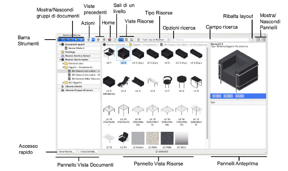Expand the Elementi base folder

click(x=63, y=64)
